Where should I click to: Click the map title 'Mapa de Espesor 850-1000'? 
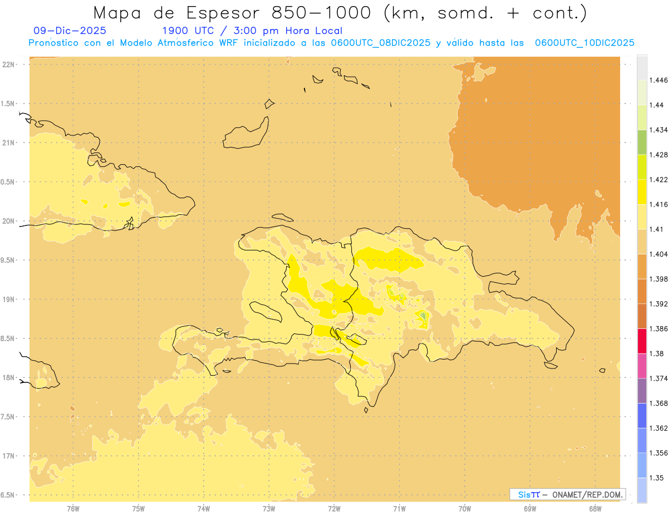pyautogui.click(x=233, y=13)
